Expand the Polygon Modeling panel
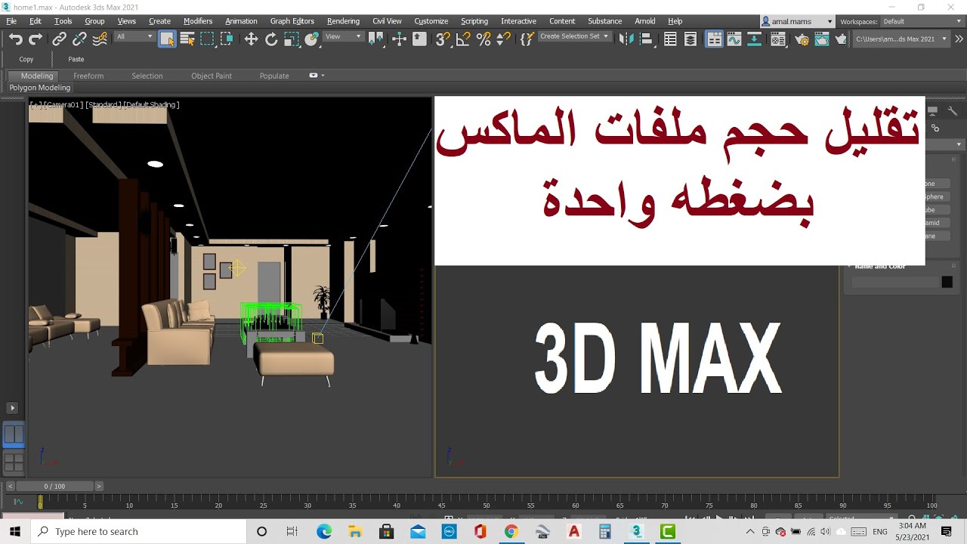The width and height of the screenshot is (967, 544). (39, 88)
